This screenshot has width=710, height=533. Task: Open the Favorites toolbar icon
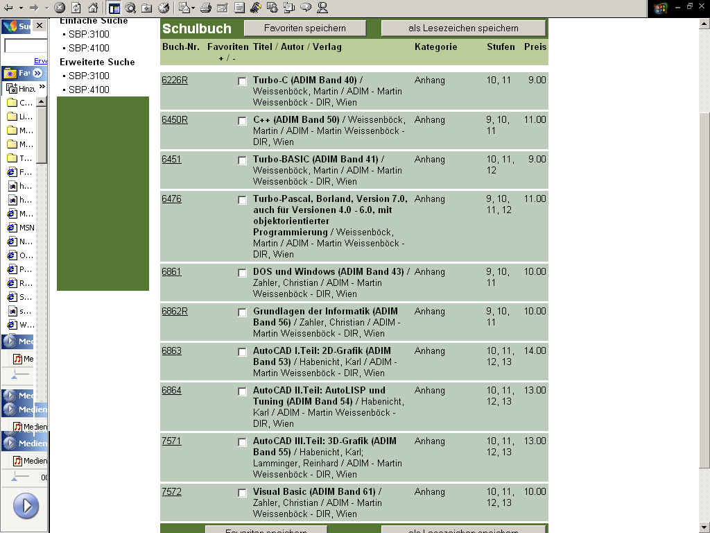147,8
